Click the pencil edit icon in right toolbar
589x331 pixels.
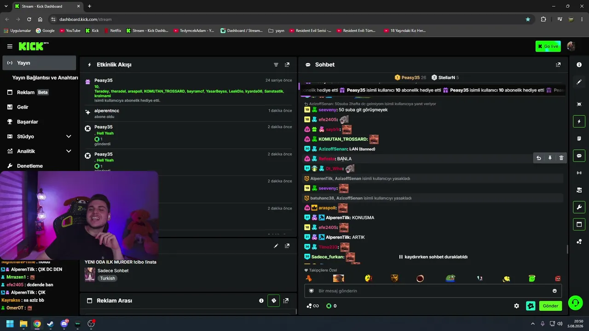tap(579, 82)
